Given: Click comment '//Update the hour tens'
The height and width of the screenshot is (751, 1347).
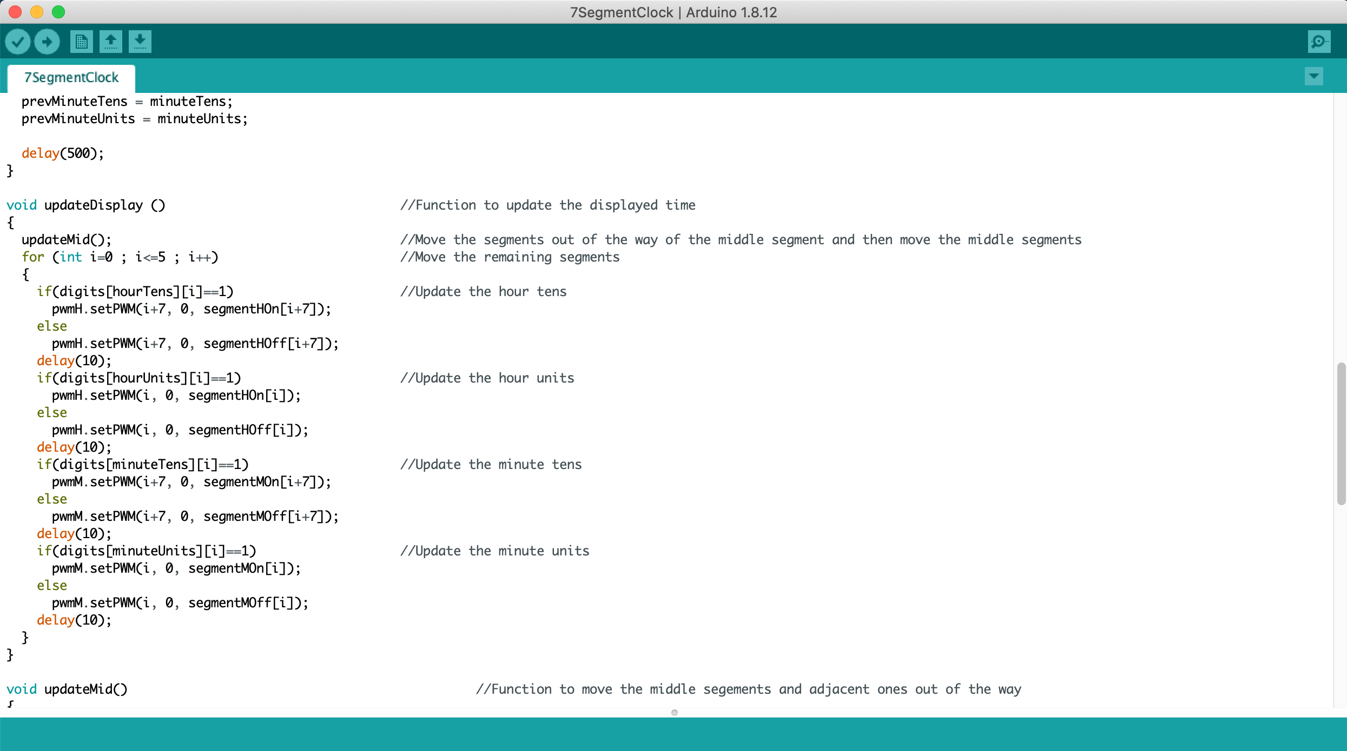Looking at the screenshot, I should pyautogui.click(x=484, y=292).
